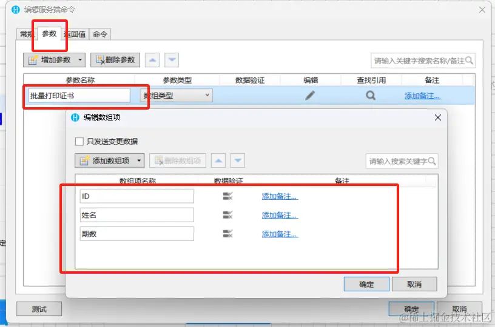Edit the 期数 array item name field
Image resolution: width=495 pixels, height=327 pixels.
(137, 234)
